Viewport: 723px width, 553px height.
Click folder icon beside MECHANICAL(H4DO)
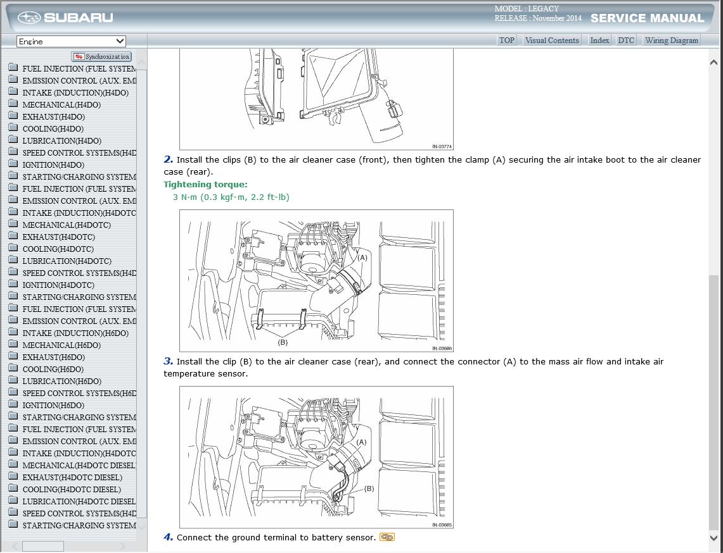point(13,104)
